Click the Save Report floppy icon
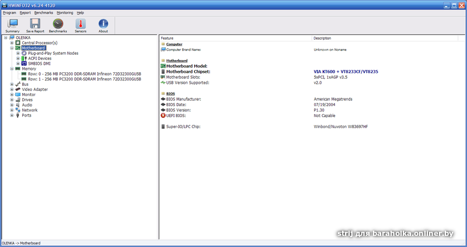 coord(35,23)
